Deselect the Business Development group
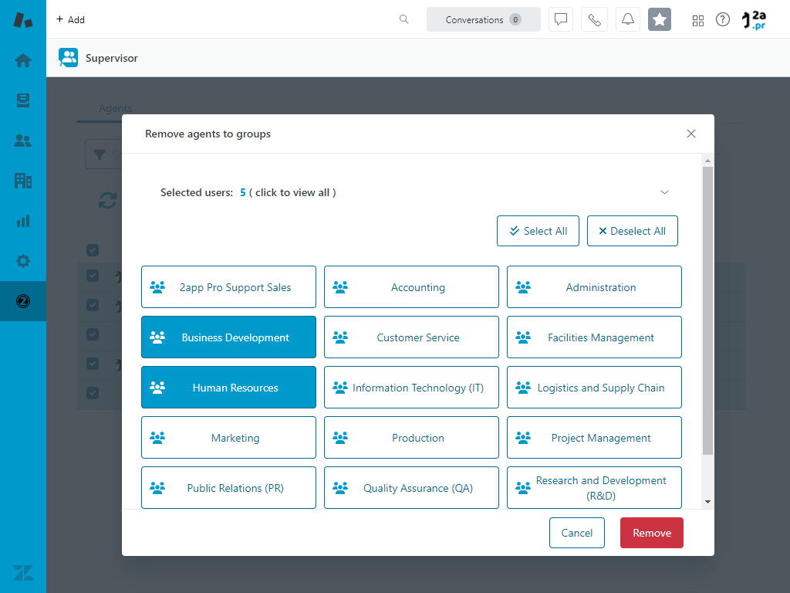The width and height of the screenshot is (790, 593). tap(228, 337)
